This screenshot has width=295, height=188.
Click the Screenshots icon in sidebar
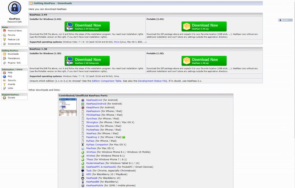[4, 44]
